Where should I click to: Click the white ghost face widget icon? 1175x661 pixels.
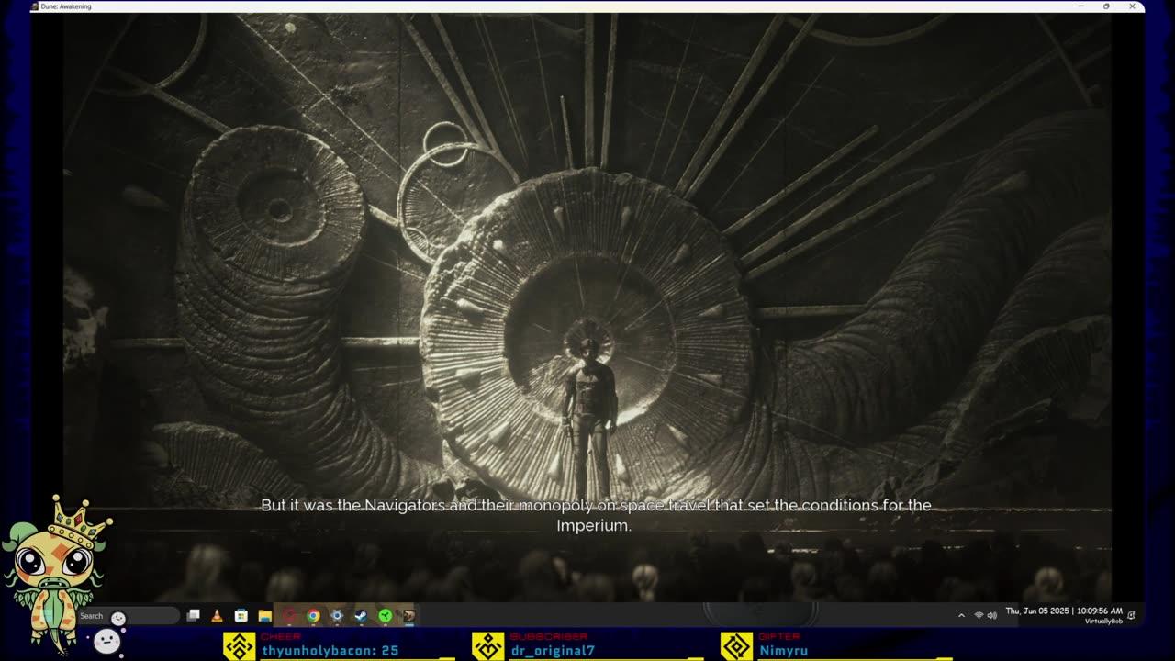pyautogui.click(x=107, y=641)
